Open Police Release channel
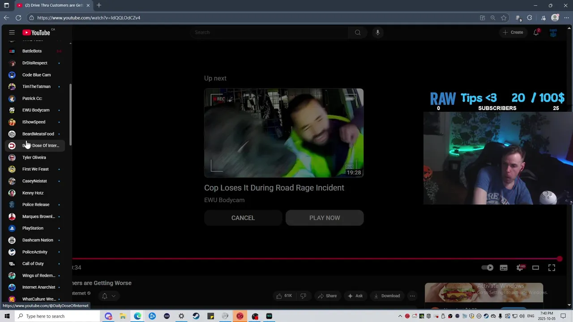 tap(35, 204)
